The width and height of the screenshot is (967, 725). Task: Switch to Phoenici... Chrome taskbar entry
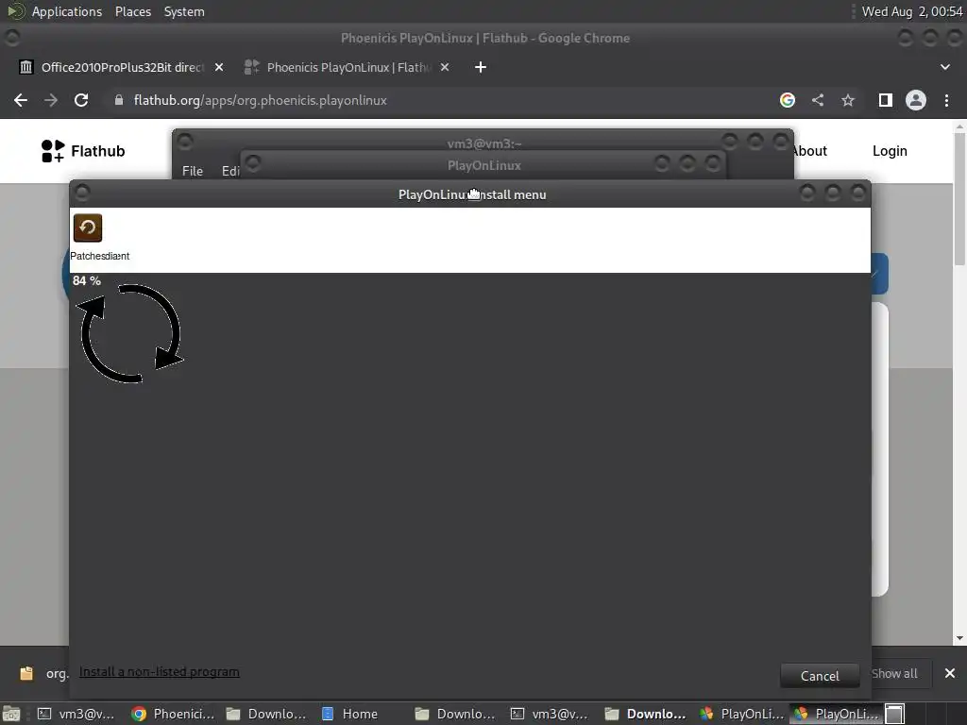[x=174, y=714]
